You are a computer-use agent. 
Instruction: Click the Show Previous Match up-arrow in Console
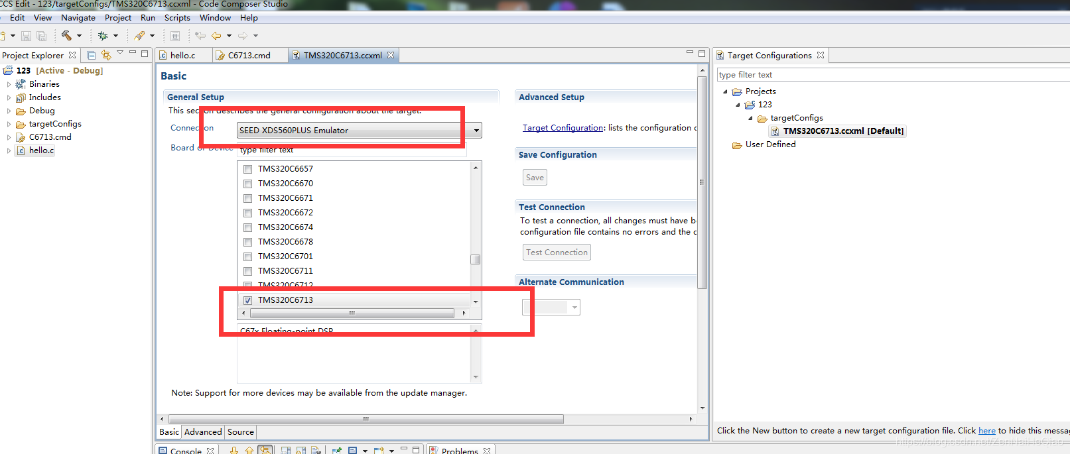tap(249, 450)
